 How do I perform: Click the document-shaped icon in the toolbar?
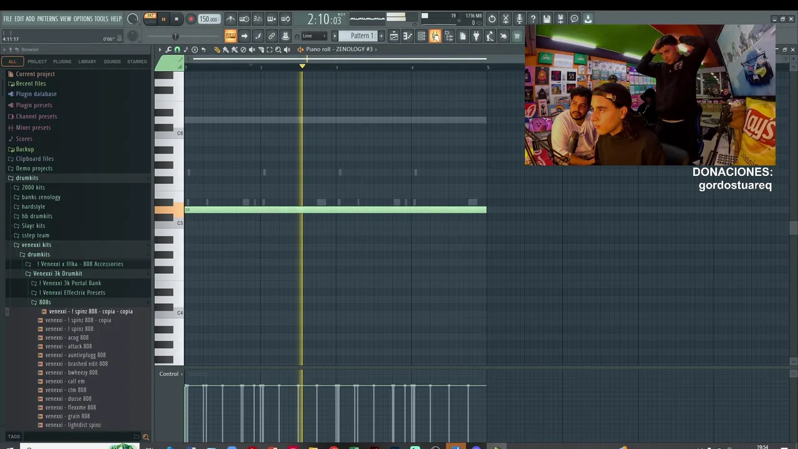[463, 36]
